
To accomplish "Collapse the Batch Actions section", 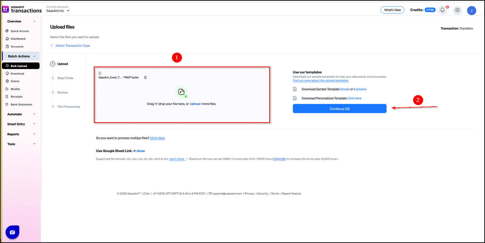I will (x=21, y=56).
